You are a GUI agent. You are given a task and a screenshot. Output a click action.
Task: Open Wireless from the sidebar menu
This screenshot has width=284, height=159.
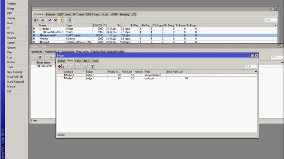[12, 4]
